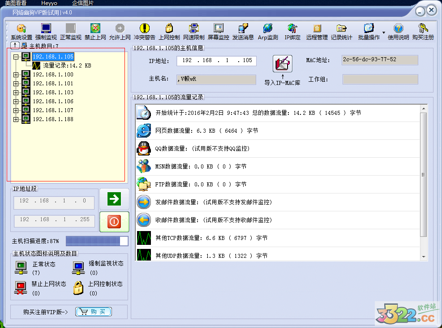Stop scanning with red power button
Image resolution: width=442 pixels, height=328 pixels.
[x=114, y=222]
